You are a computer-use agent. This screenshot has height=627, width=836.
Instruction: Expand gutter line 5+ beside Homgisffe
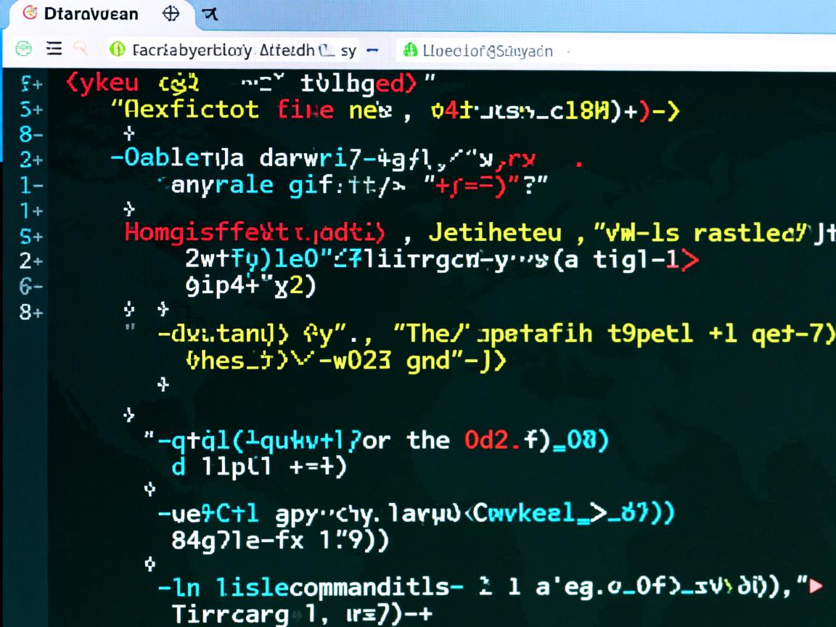[30, 236]
